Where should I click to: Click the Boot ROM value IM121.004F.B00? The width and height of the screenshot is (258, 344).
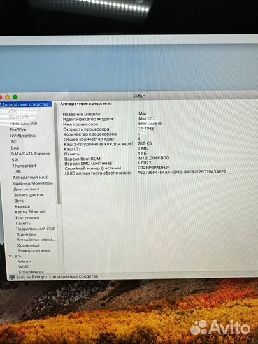[x=153, y=158]
